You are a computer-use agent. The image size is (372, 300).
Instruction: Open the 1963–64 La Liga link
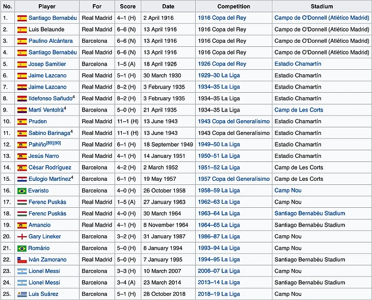(219, 213)
